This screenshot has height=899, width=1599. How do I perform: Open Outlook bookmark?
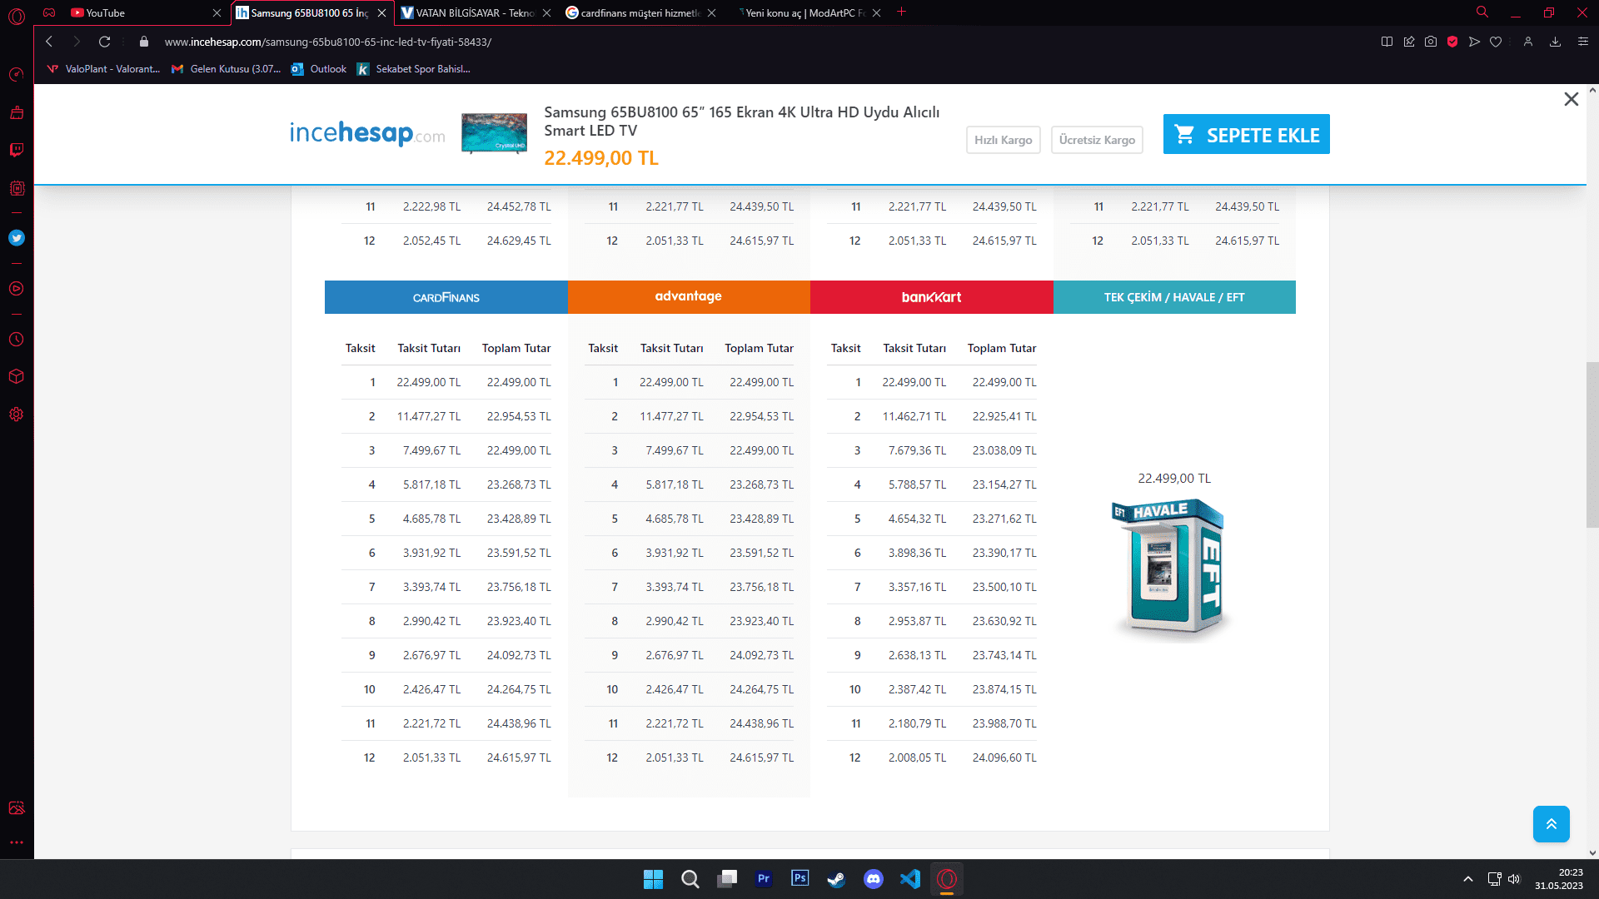[x=319, y=69]
